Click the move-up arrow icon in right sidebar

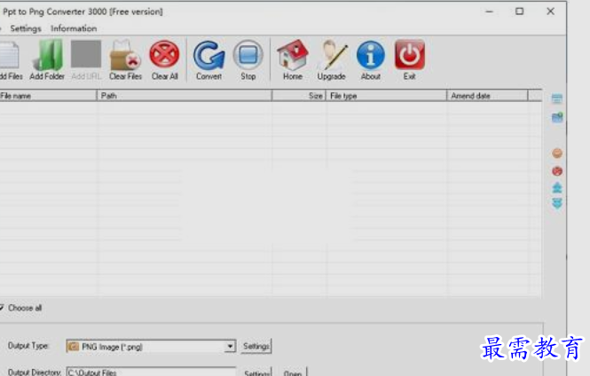point(557,187)
